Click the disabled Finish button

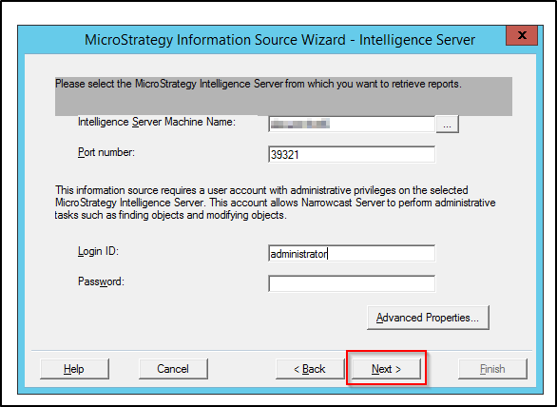[x=492, y=369]
